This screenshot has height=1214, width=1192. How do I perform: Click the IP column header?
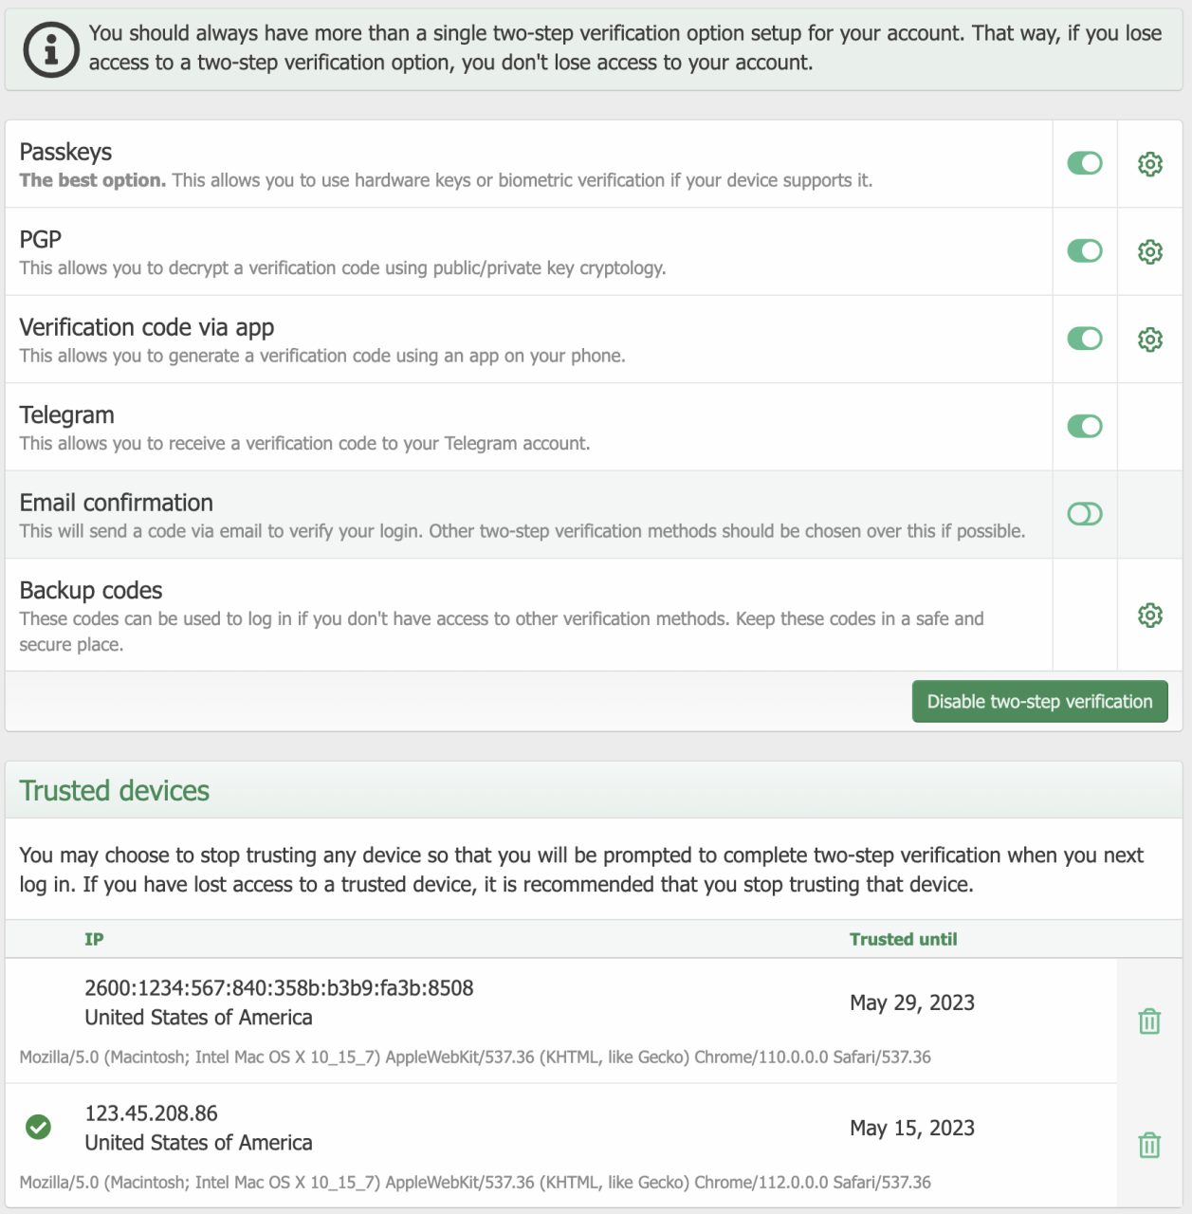coord(94,939)
